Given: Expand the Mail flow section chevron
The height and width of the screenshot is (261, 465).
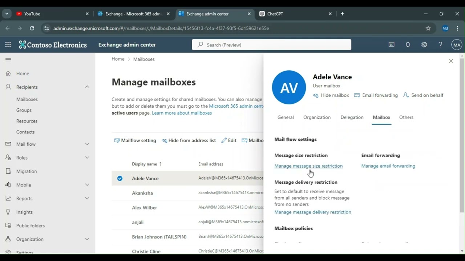Looking at the screenshot, I should (x=87, y=144).
